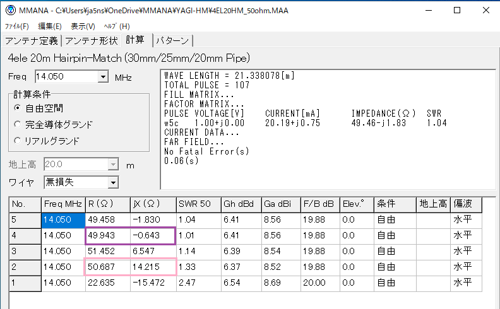Open the 編集(E) menu
The image size is (500, 309).
[x=50, y=26]
